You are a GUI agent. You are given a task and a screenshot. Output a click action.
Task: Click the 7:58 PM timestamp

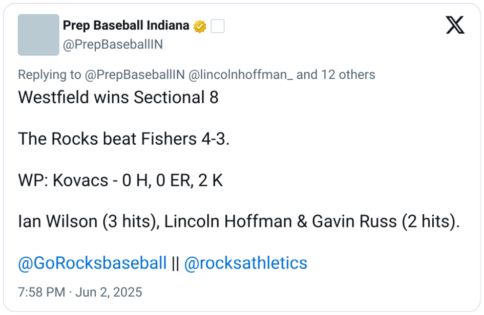pos(41,292)
